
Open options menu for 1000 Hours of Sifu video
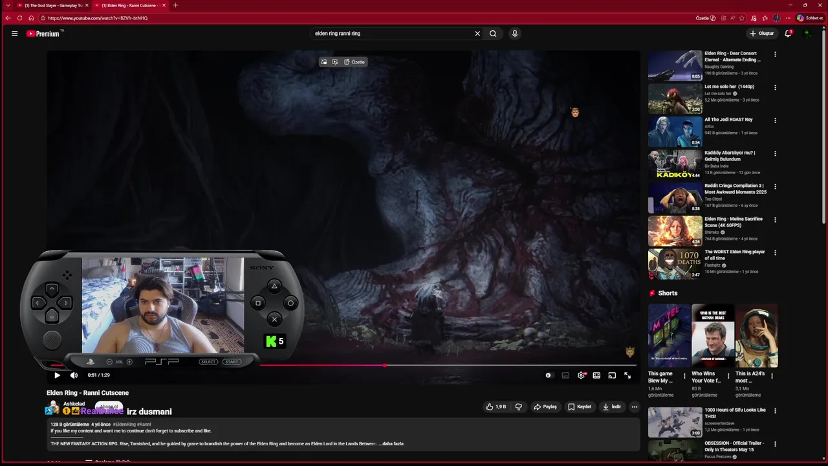775,411
